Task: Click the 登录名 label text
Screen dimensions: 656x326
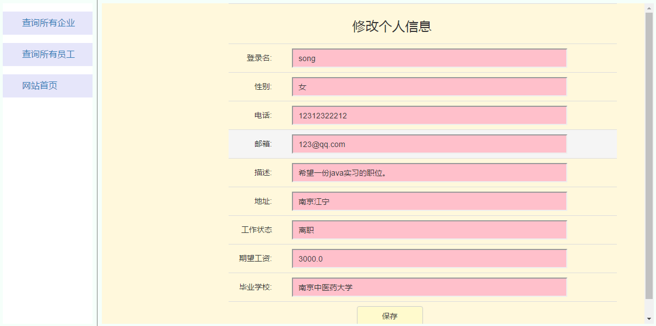Action: coord(259,58)
